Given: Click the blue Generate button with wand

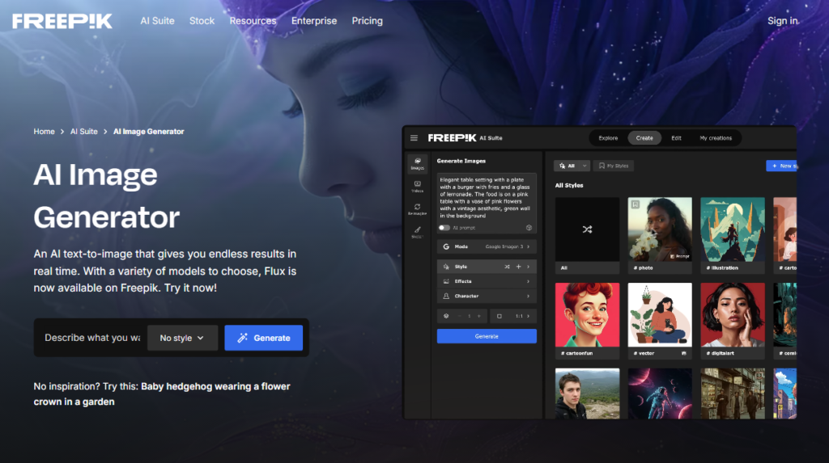Looking at the screenshot, I should (x=263, y=338).
